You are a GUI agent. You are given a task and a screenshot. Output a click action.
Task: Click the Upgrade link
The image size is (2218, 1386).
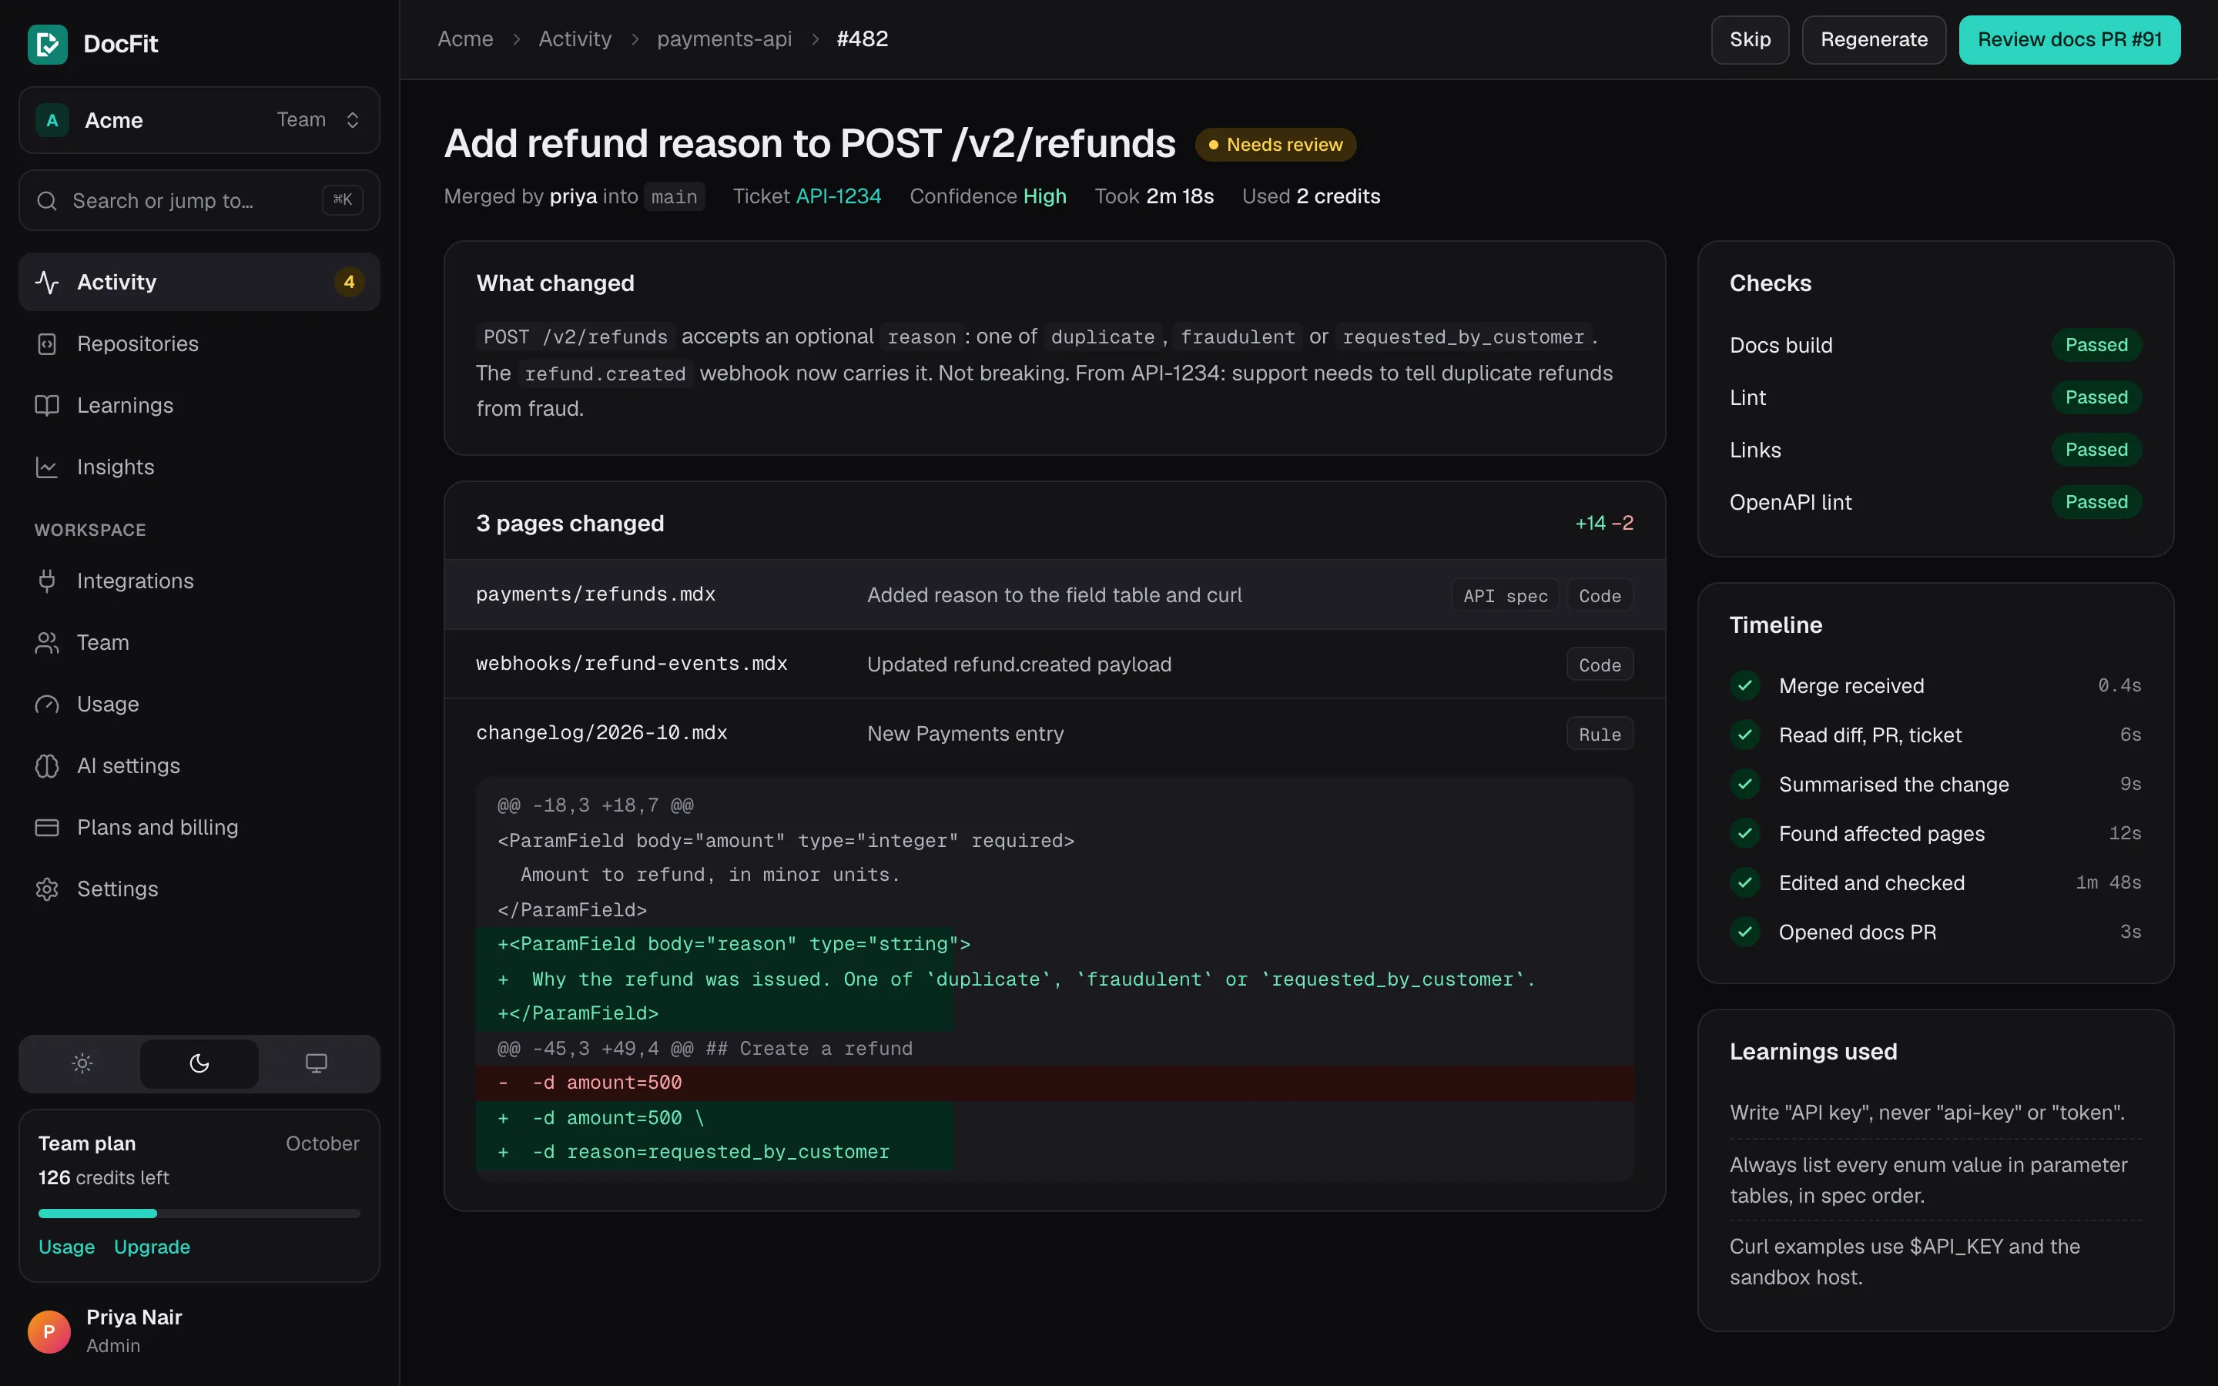(x=152, y=1247)
